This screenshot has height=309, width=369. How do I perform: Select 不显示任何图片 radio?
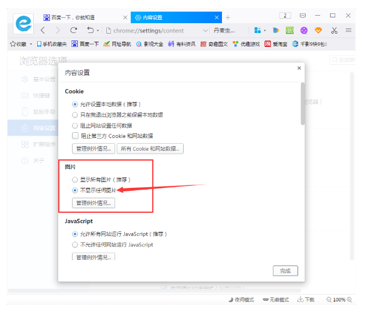[74, 190]
